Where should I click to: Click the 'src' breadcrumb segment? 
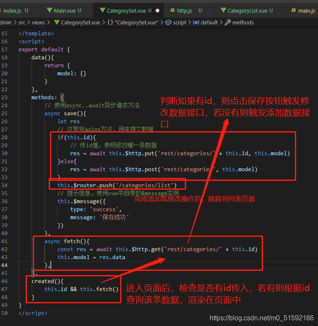pos(22,22)
